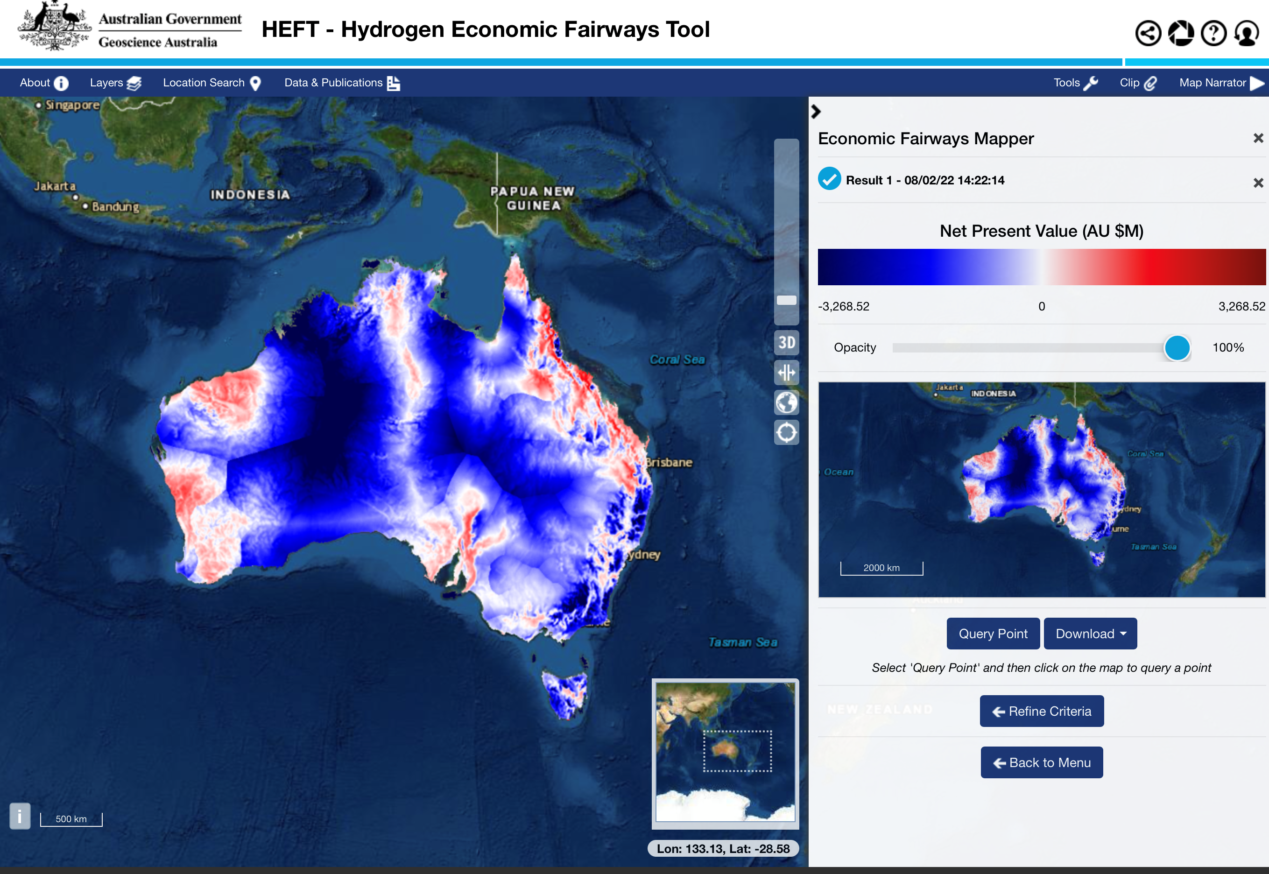Open the Map Narrator tool
Viewport: 1269px width, 874px height.
click(1217, 82)
